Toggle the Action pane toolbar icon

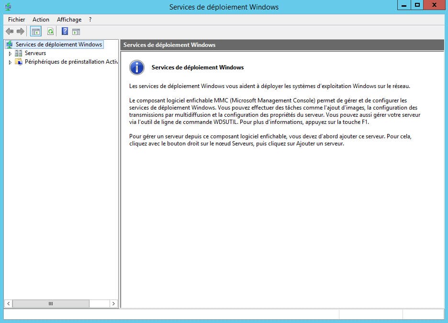coord(76,32)
